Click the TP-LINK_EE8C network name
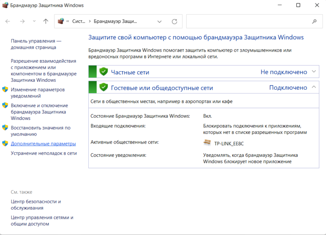Viewport: 326px width, 235px height. [229, 144]
